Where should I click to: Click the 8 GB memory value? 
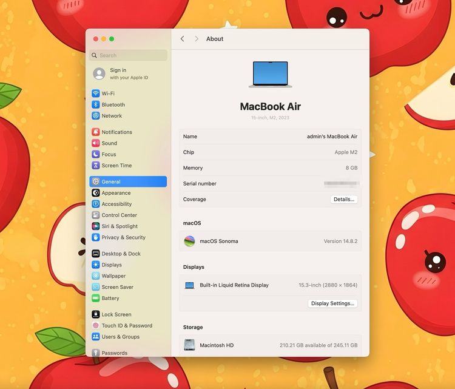click(x=351, y=167)
